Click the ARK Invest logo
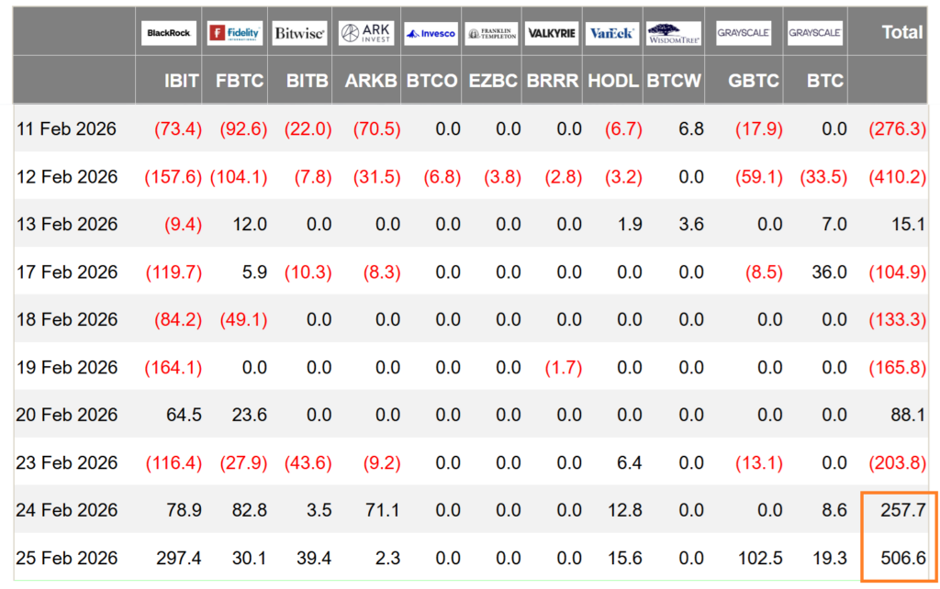The image size is (940, 589). click(365, 34)
